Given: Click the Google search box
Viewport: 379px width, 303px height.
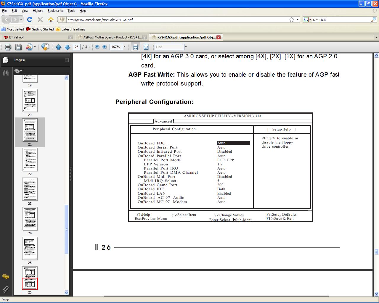Looking at the screenshot, I should [x=340, y=20].
